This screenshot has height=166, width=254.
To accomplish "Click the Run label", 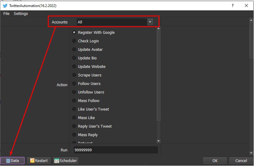I will point(64,150).
